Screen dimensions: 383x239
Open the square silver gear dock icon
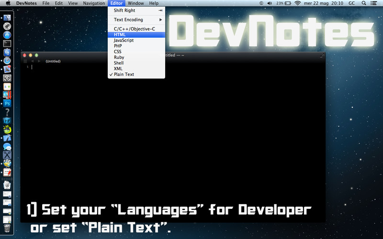(x=7, y=78)
